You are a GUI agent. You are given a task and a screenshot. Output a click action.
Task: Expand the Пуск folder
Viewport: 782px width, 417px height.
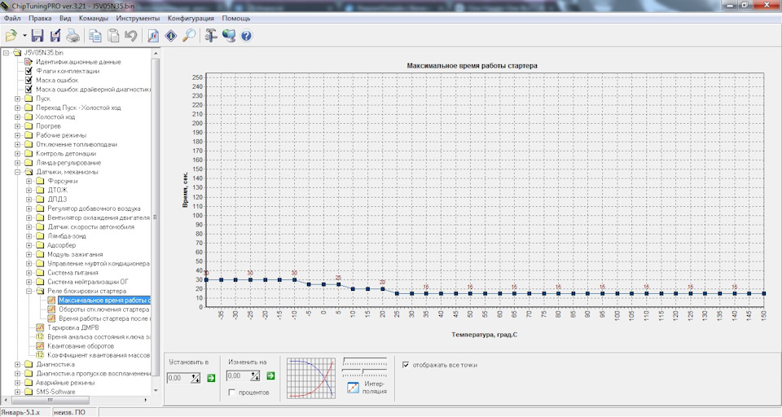coord(17,99)
